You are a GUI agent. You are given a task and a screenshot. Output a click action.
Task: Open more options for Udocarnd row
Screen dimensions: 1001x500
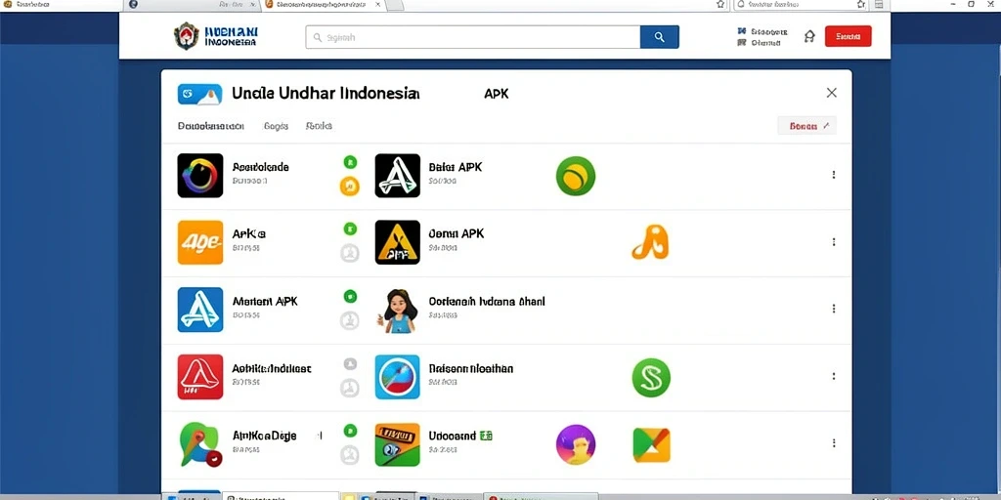(833, 442)
